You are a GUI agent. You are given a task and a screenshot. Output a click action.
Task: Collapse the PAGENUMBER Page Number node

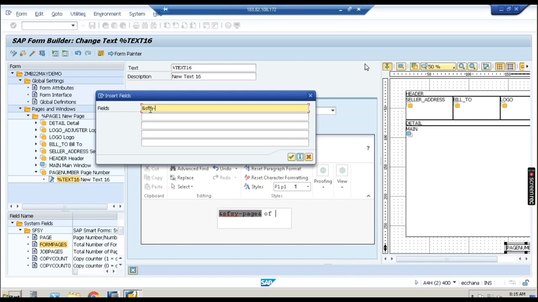point(36,172)
